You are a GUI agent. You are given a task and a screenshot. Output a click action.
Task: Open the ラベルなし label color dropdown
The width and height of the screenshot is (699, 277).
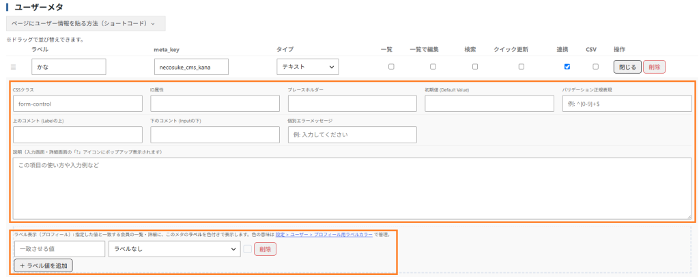point(174,250)
